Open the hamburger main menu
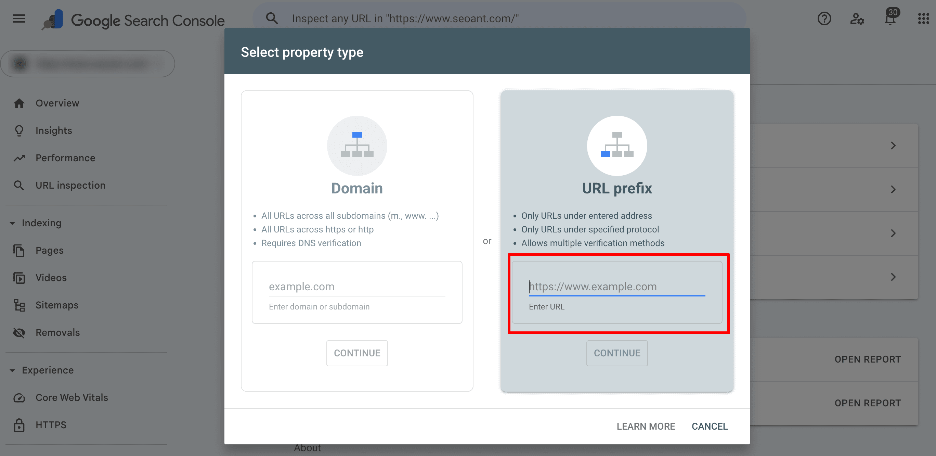 [19, 18]
